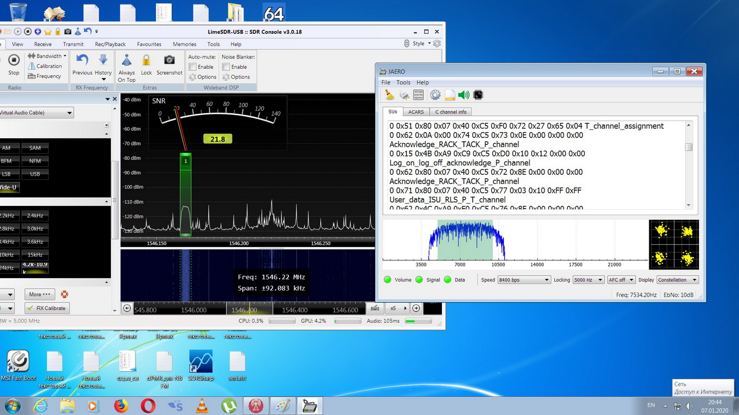Enable Noise Blanker checkbox
The image size is (739, 415).
click(x=226, y=67)
